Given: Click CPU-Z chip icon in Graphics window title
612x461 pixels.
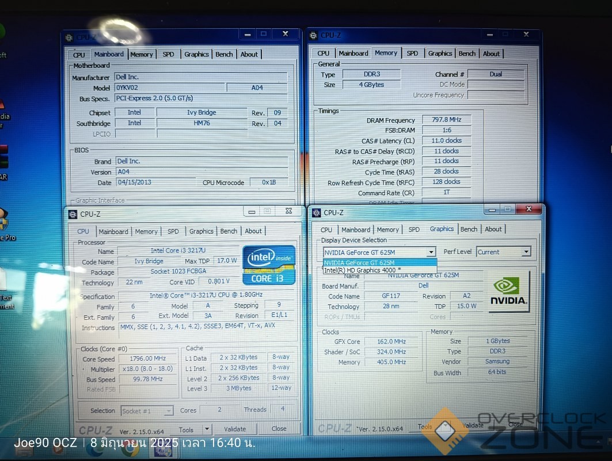Looking at the screenshot, I should click(x=316, y=213).
